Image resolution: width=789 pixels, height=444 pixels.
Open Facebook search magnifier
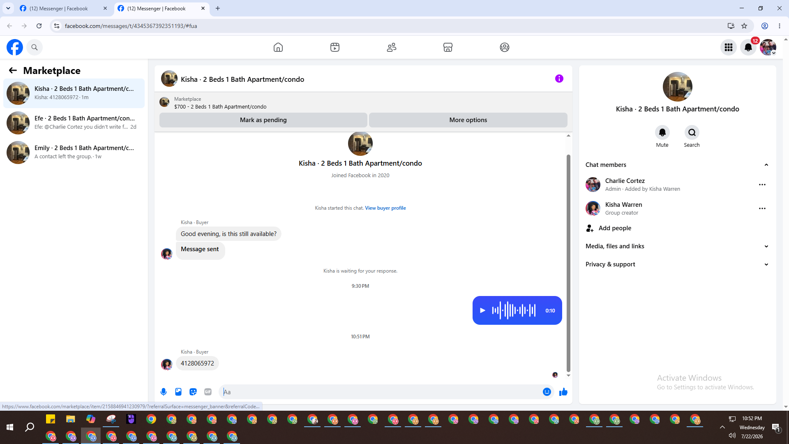pos(35,47)
